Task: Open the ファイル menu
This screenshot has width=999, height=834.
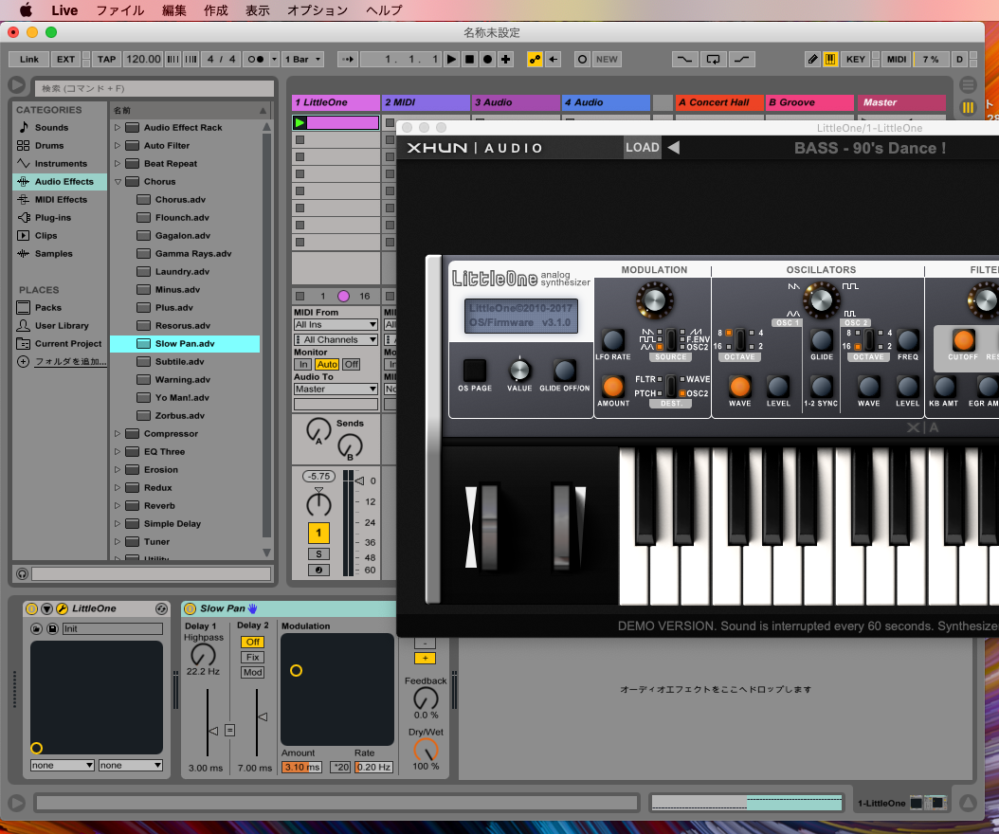Action: 119,10
